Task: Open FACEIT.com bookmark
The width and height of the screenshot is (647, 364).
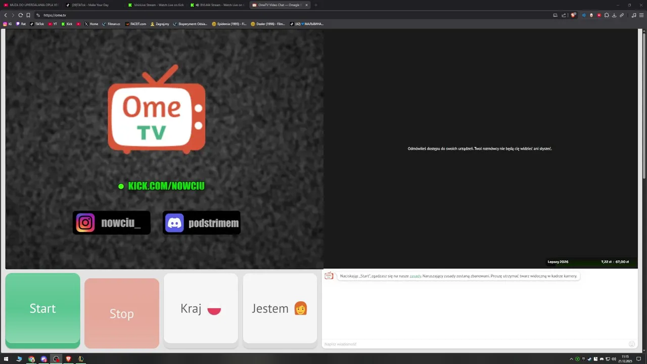Action: [x=135, y=24]
